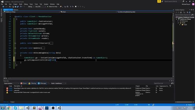Click the Navigate Backward toolbar icon

[3, 7]
